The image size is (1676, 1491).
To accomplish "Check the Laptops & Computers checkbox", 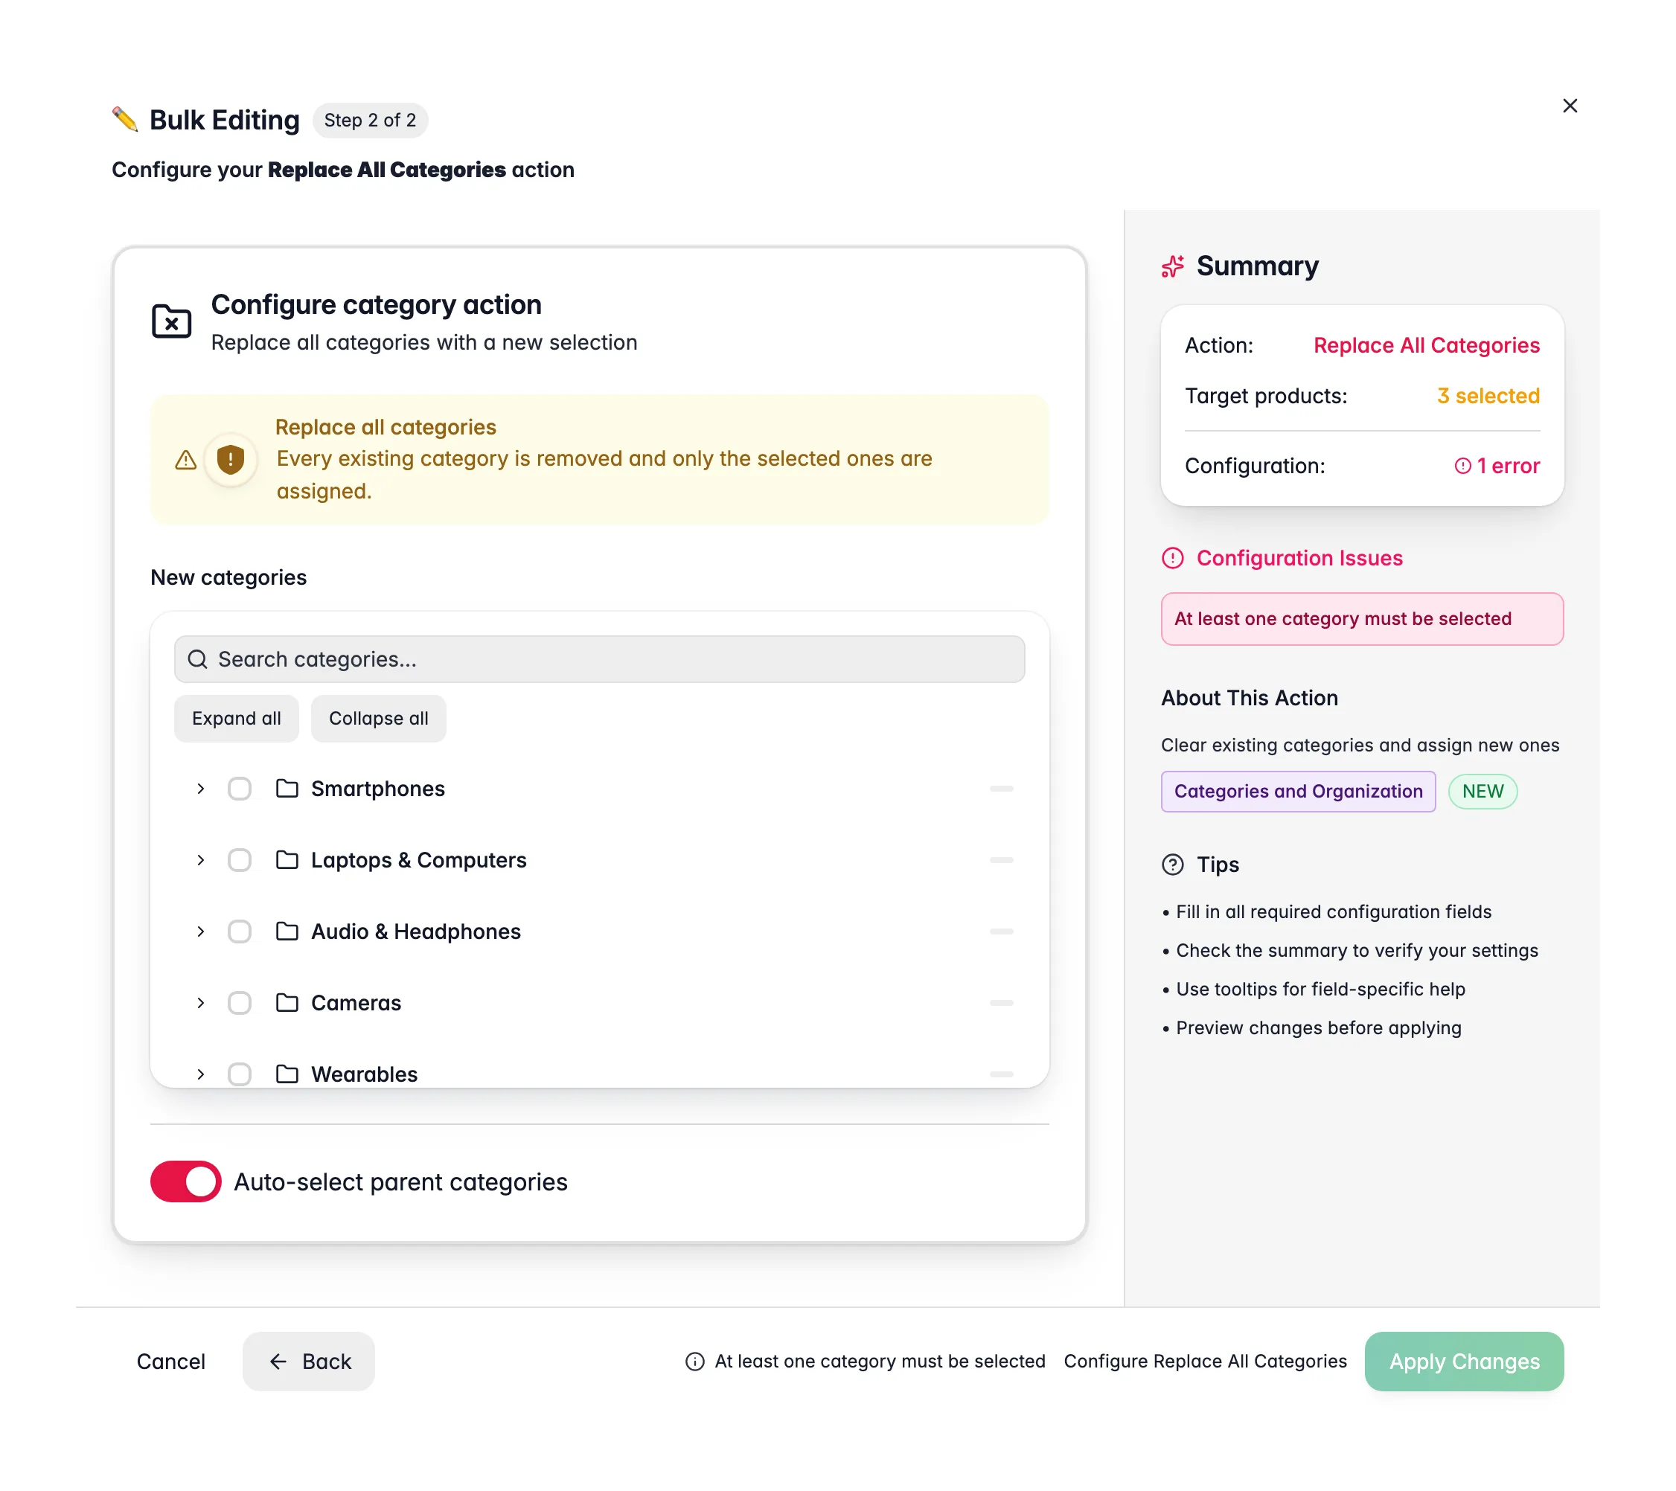I will click(240, 860).
